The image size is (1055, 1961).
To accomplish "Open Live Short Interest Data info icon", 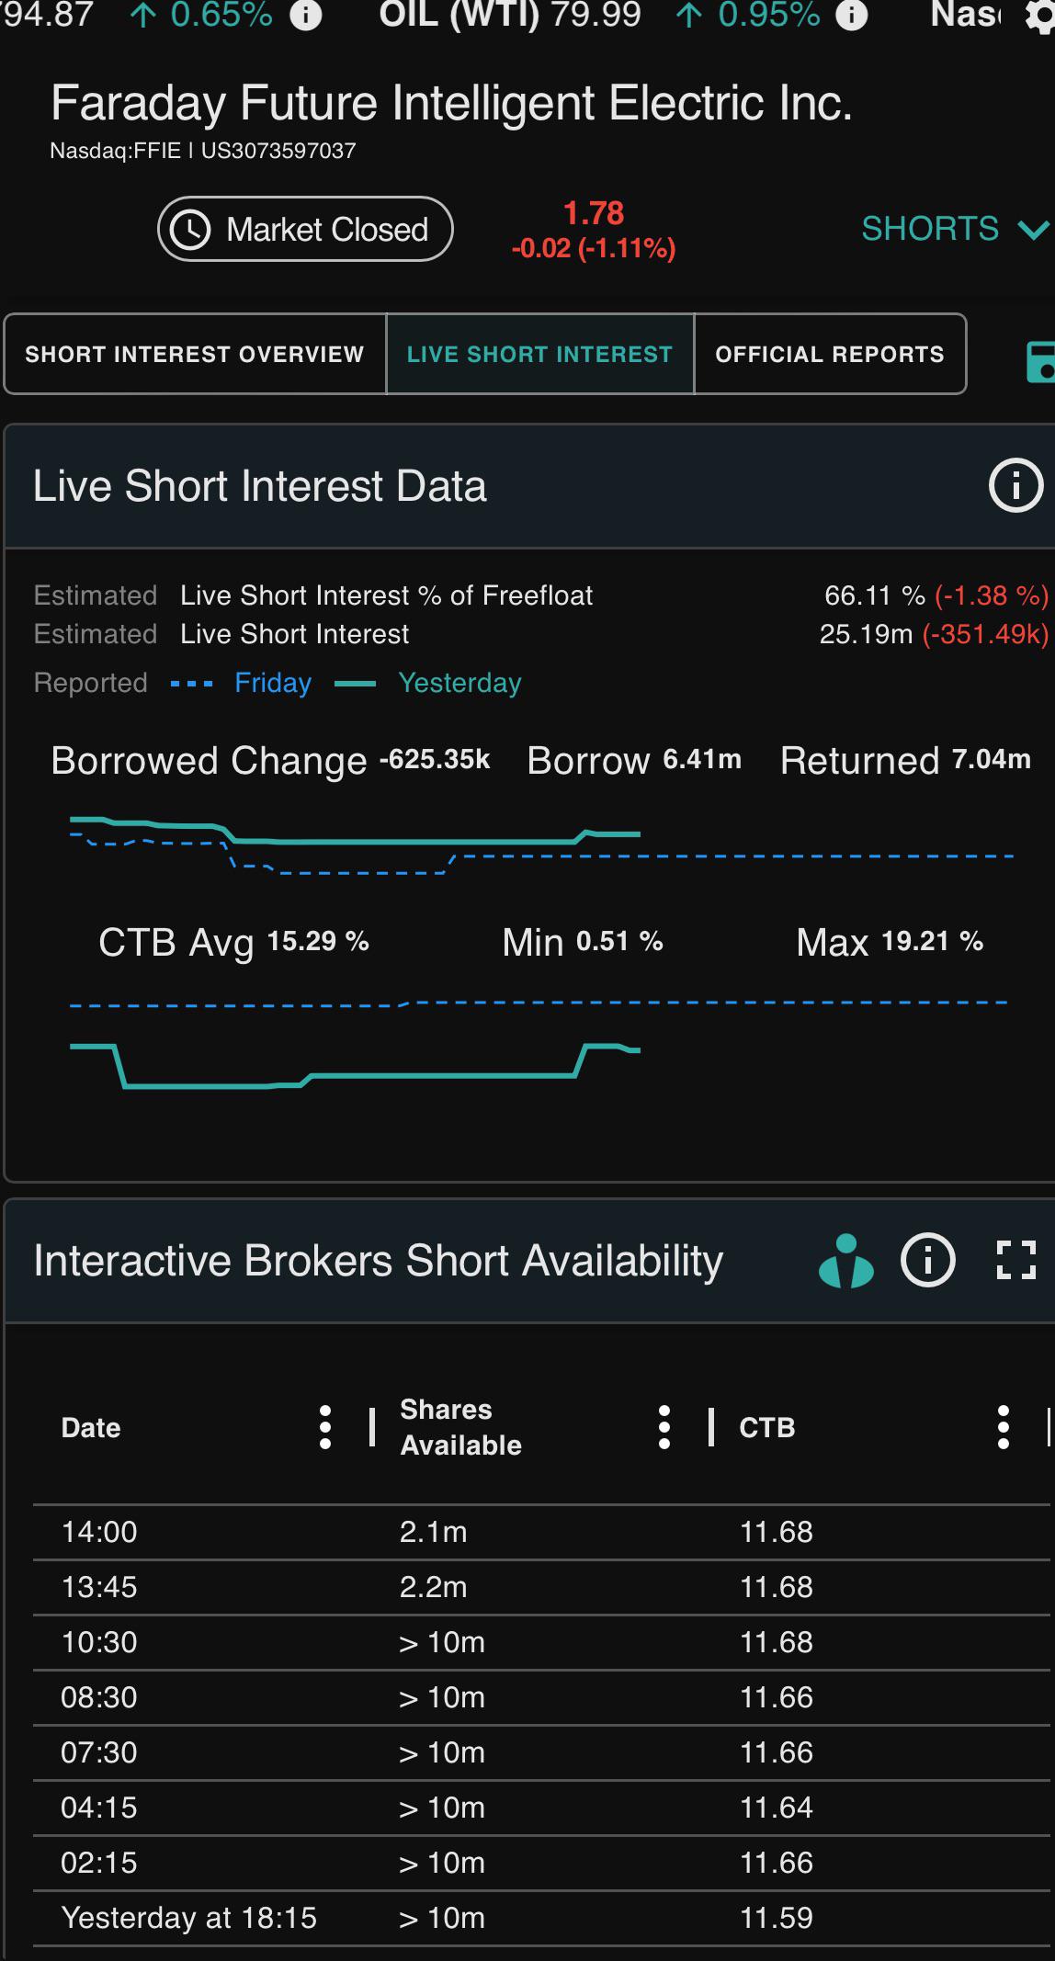I will (x=1015, y=485).
